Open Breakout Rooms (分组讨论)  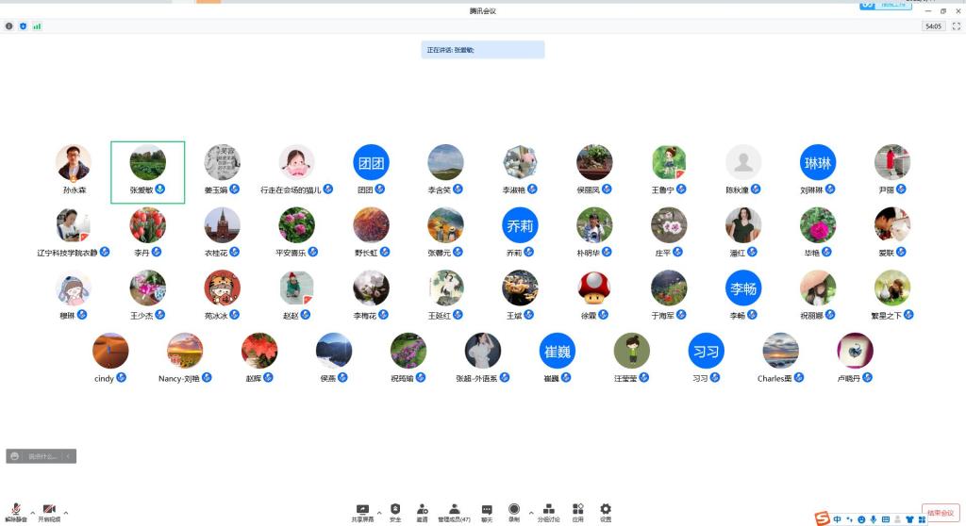coord(548,510)
